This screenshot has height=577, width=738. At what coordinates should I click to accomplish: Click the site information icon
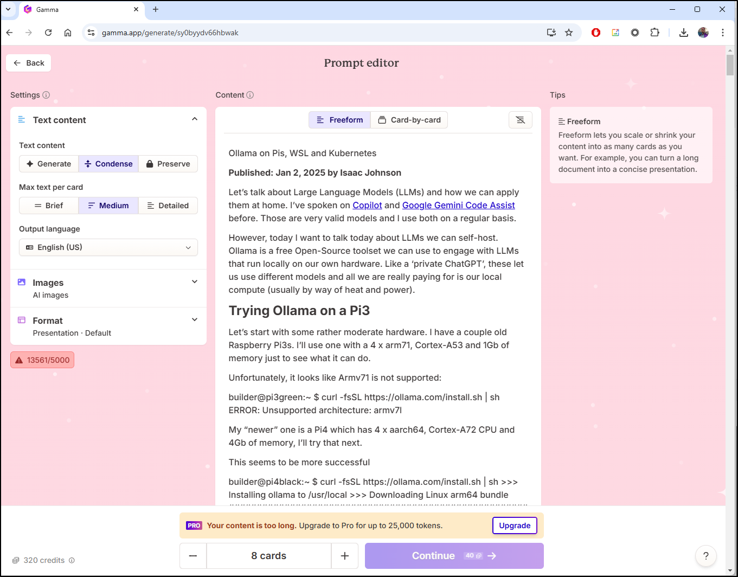[91, 33]
